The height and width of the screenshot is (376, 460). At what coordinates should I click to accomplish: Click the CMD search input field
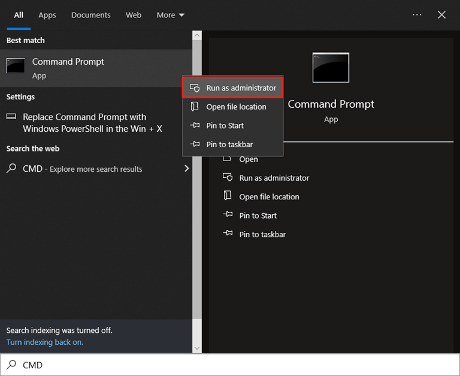230,365
